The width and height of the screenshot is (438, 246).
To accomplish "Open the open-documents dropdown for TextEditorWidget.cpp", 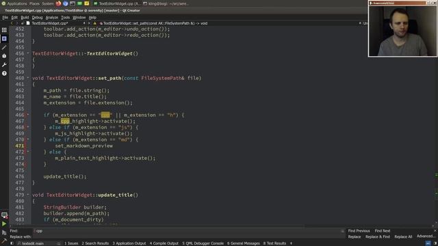I will click(84, 23).
